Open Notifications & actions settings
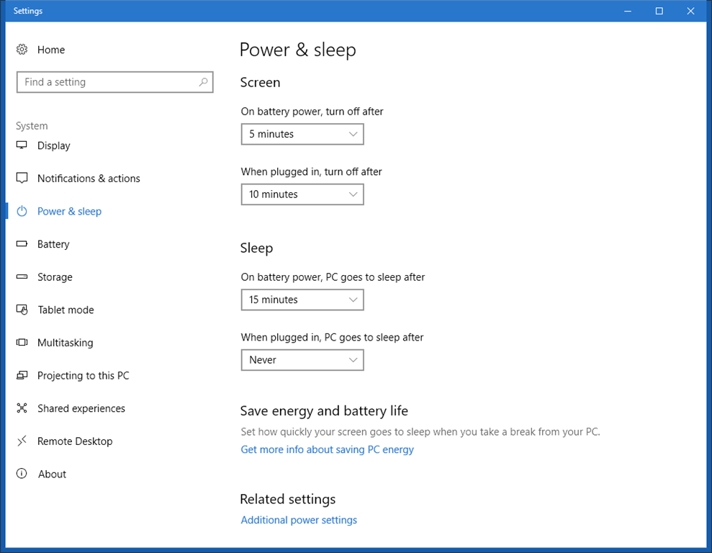The height and width of the screenshot is (553, 712). 22,178
